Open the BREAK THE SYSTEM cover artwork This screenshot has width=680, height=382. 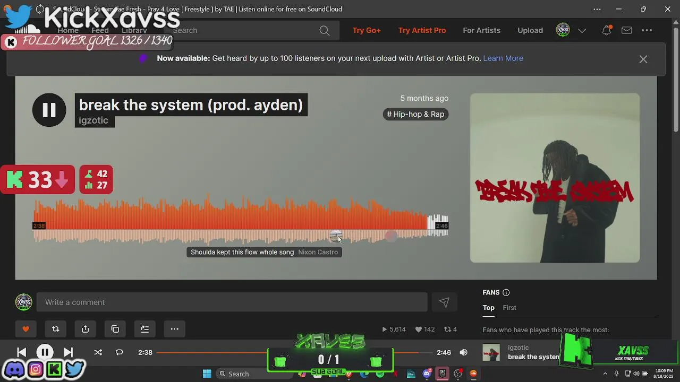[x=555, y=178]
